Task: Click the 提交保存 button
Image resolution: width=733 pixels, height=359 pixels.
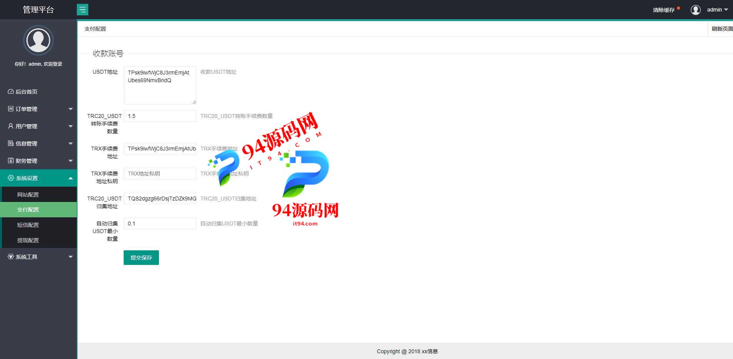Action: [141, 258]
